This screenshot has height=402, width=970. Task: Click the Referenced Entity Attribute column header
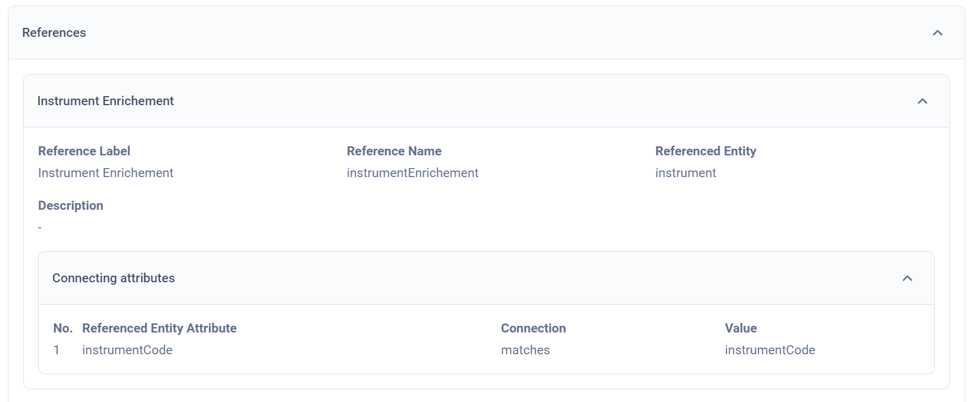tap(159, 328)
